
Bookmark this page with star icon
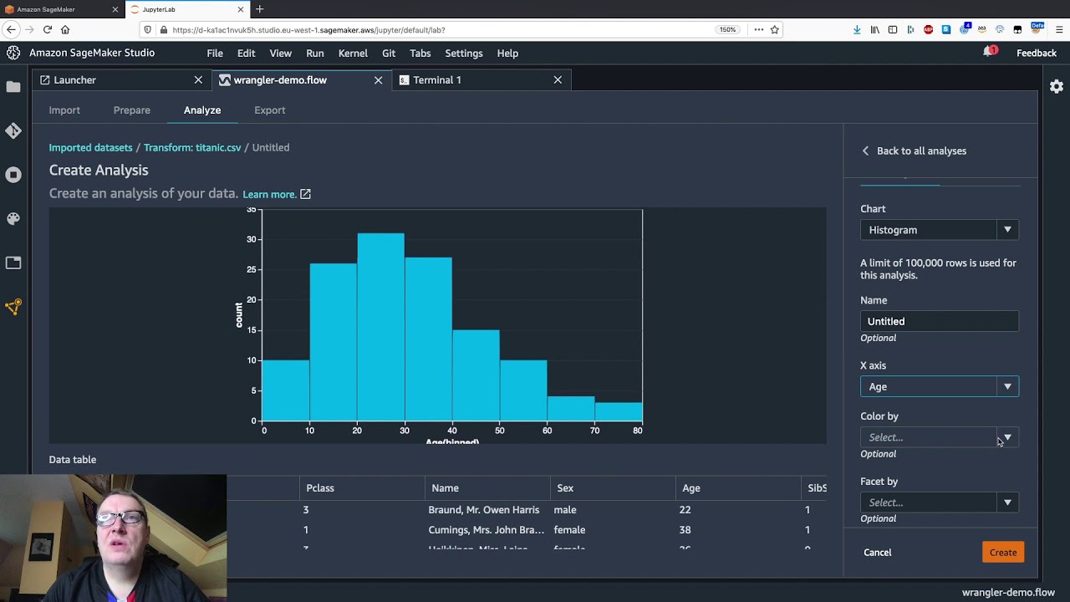[775, 29]
